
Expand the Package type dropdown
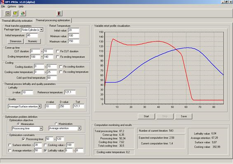point(42,30)
